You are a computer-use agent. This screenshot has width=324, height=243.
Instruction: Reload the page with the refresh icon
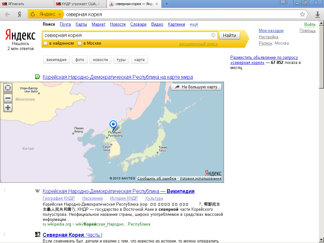(x=32, y=14)
